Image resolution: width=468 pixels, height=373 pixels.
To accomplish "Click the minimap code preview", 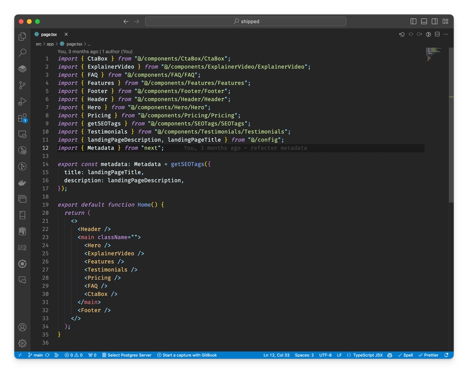I will point(433,54).
